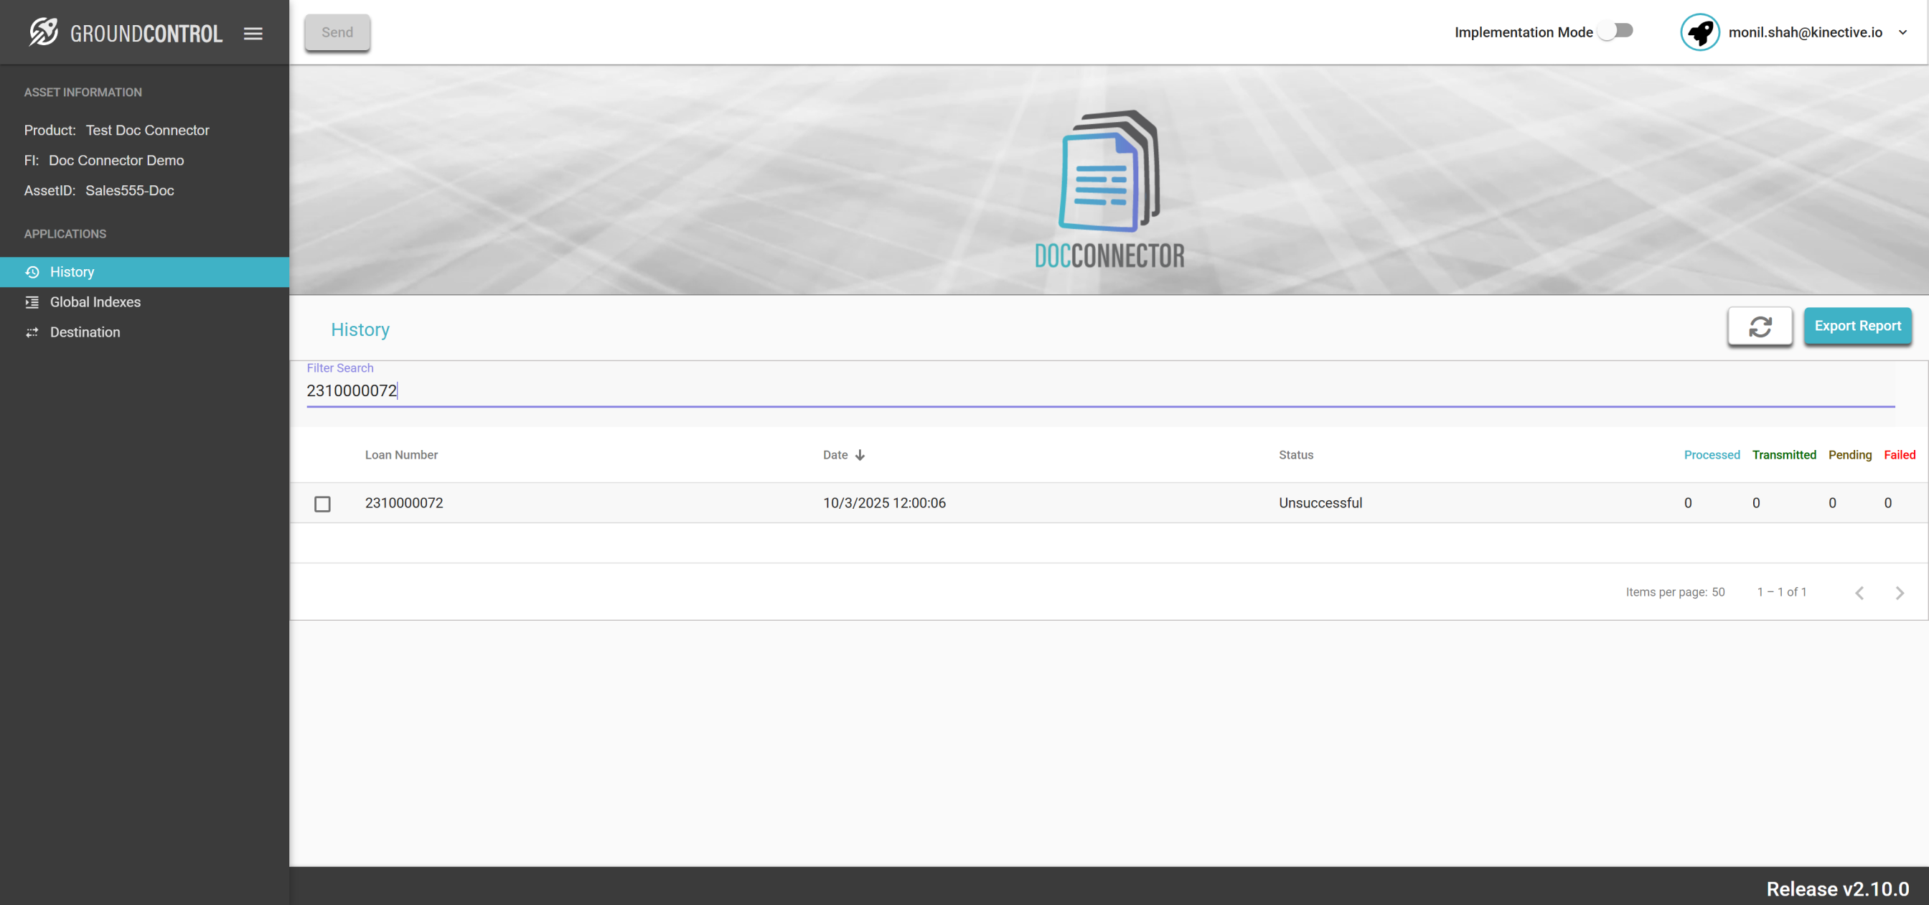Open the Global Indexes menu item
This screenshot has height=905, width=1929.
click(x=95, y=302)
